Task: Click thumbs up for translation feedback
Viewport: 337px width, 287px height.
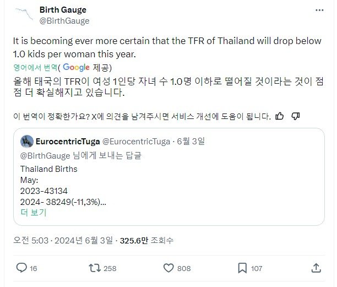Action: [x=280, y=116]
